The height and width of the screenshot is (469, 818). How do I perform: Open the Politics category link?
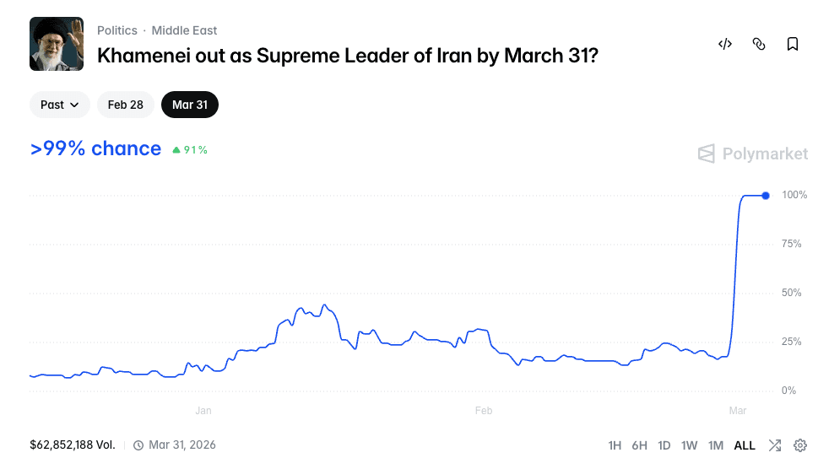pos(117,30)
